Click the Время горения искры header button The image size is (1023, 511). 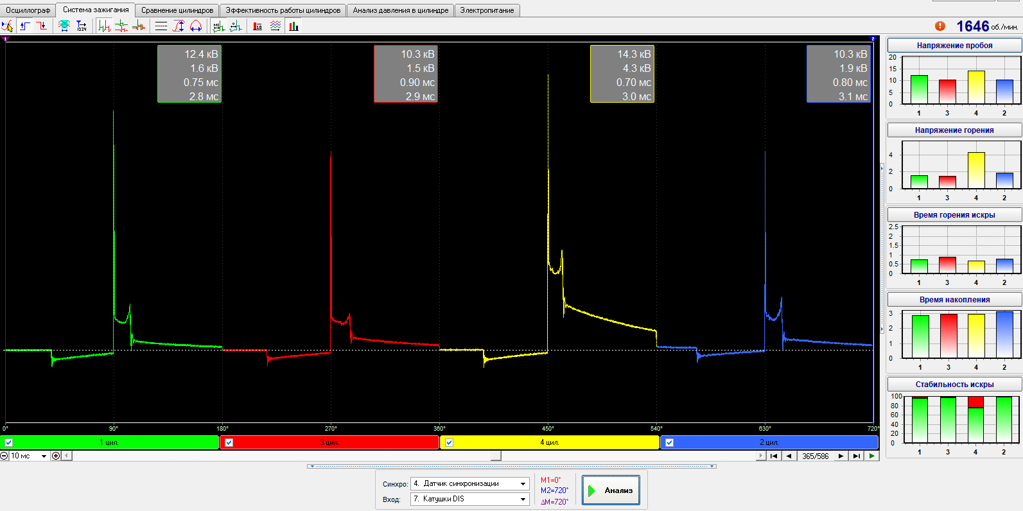point(954,215)
